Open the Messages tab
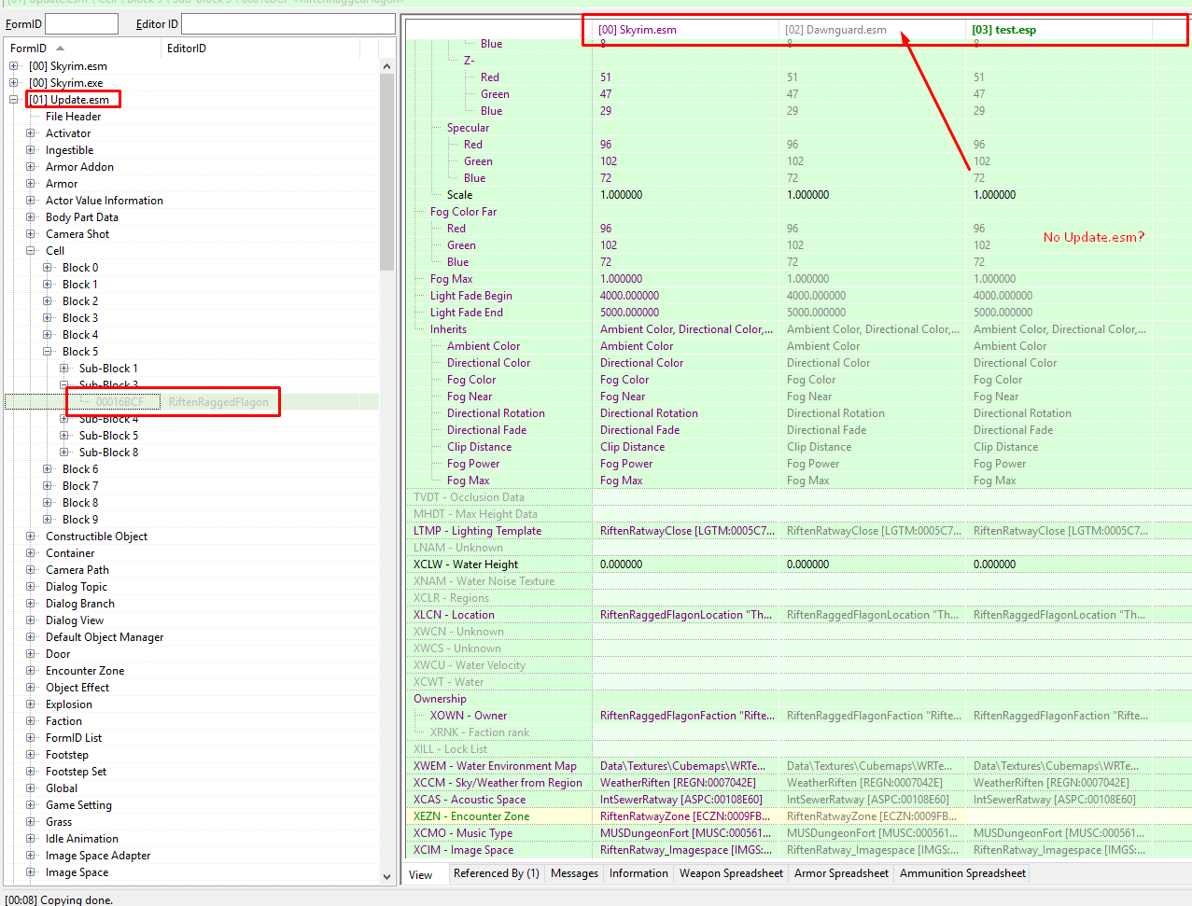1192x906 pixels. (x=574, y=873)
